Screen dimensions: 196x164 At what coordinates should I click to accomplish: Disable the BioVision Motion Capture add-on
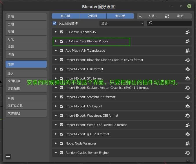point(61,60)
